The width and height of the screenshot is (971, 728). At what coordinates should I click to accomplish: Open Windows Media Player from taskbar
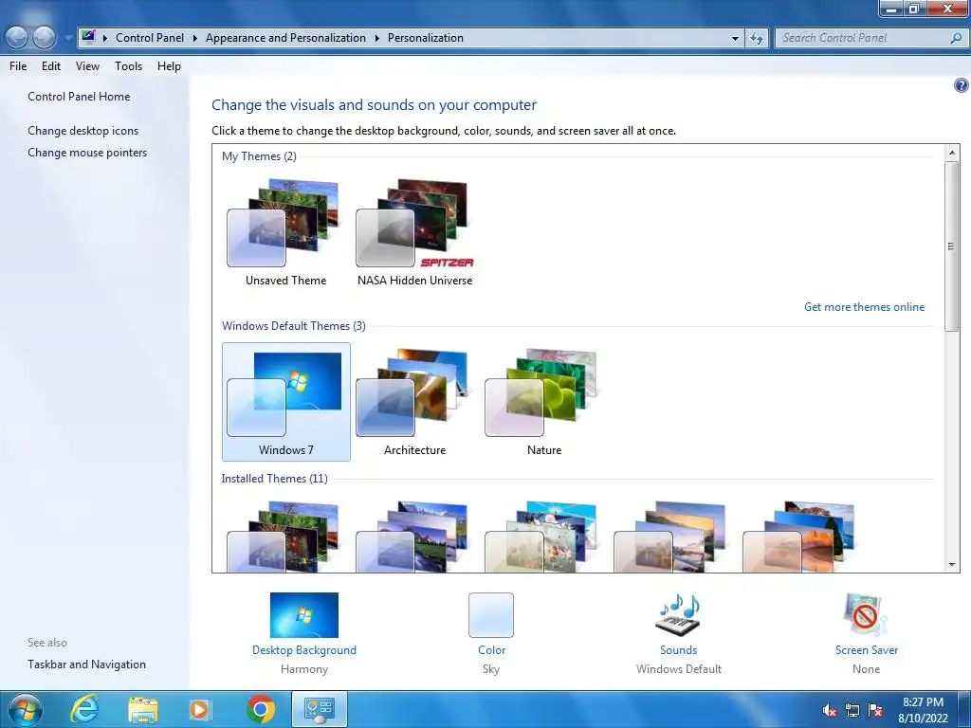[x=199, y=709]
